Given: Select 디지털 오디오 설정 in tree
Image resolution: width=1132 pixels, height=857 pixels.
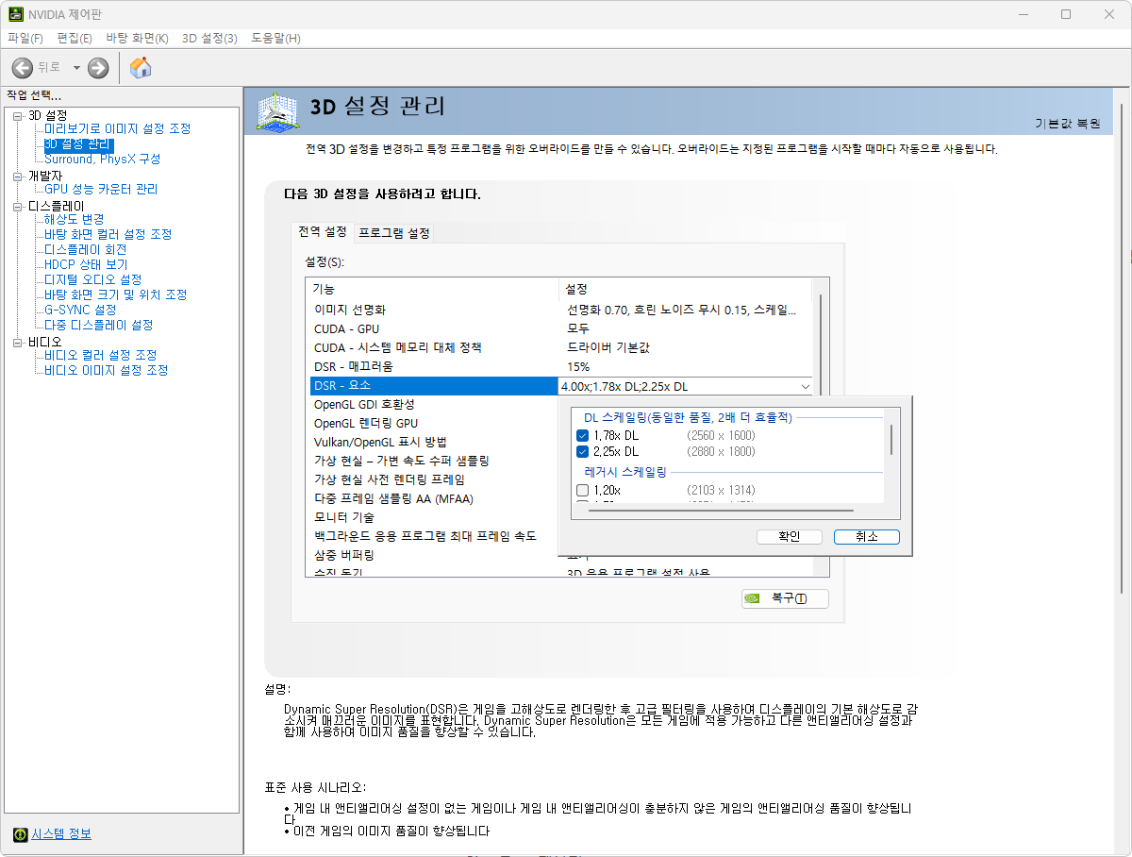Looking at the screenshot, I should click(x=92, y=279).
